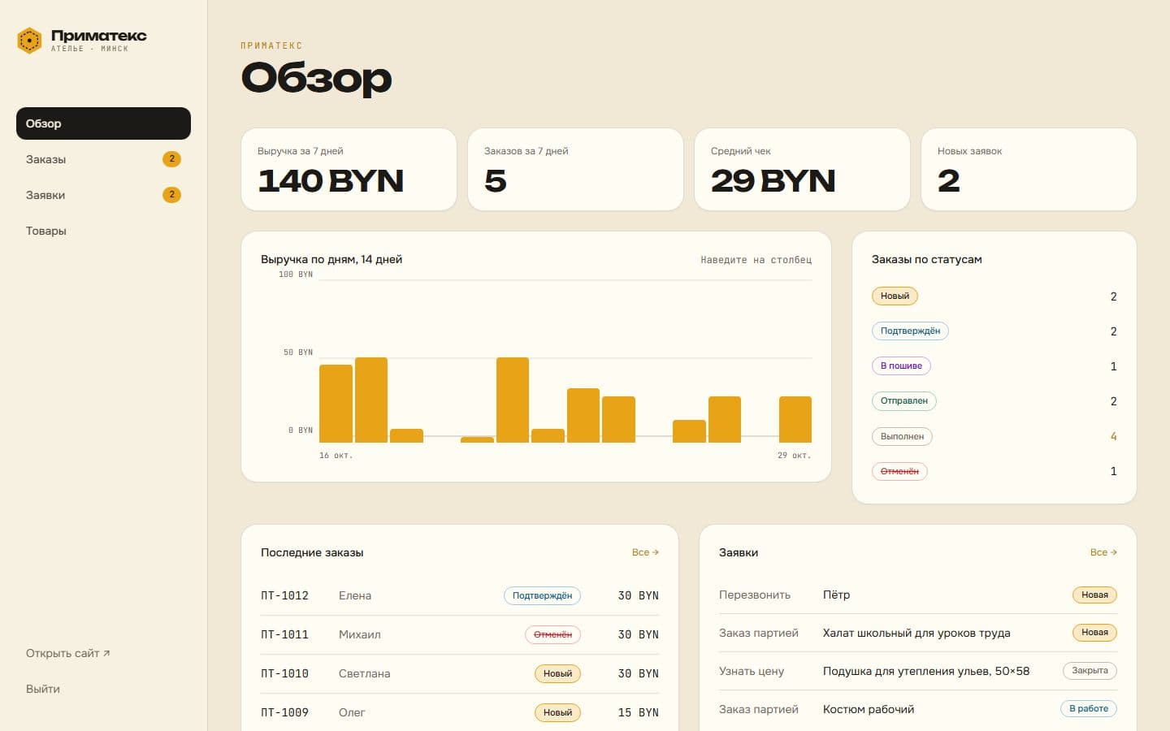The width and height of the screenshot is (1170, 731).
Task: Select the Выполнен status tag
Action: 902,436
